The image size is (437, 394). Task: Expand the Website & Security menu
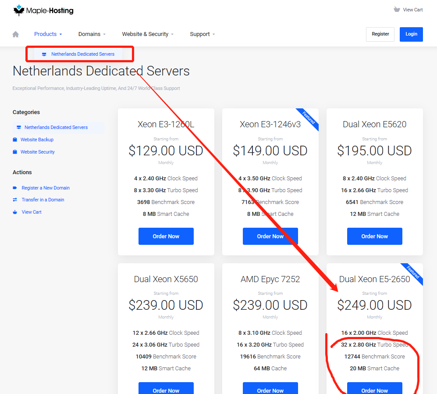[148, 34]
